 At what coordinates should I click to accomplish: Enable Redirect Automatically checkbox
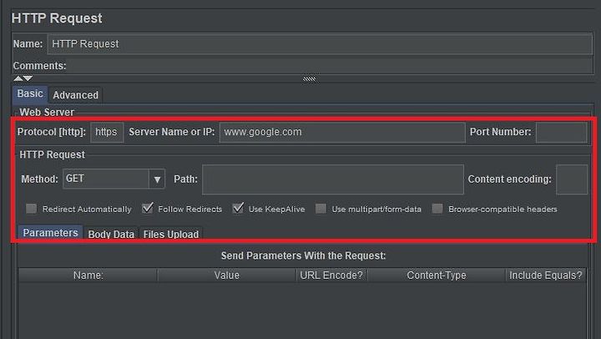click(x=31, y=209)
